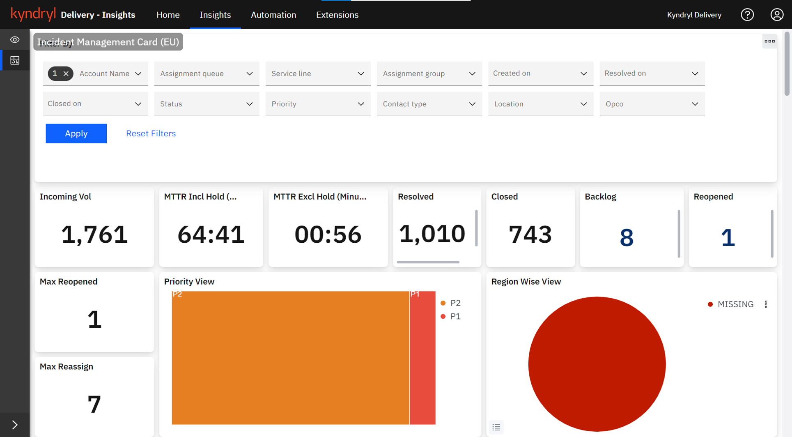Open the three-dot card options menu
Viewport: 792px width, 437px height.
(769, 41)
